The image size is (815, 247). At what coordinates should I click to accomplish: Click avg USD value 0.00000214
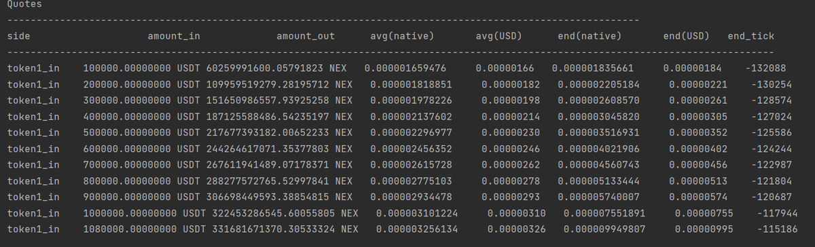tap(511, 116)
